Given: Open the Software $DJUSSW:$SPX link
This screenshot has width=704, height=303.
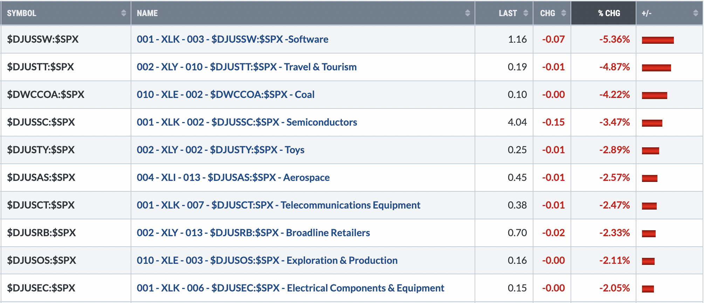Looking at the screenshot, I should 233,39.
